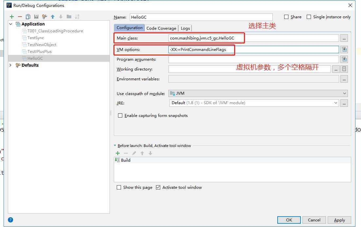Image resolution: width=361 pixels, height=227 pixels.
Task: Uncheck Activate tool window
Action: click(x=158, y=187)
